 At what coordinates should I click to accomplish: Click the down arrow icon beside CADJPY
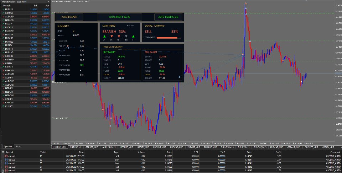coord(3,99)
